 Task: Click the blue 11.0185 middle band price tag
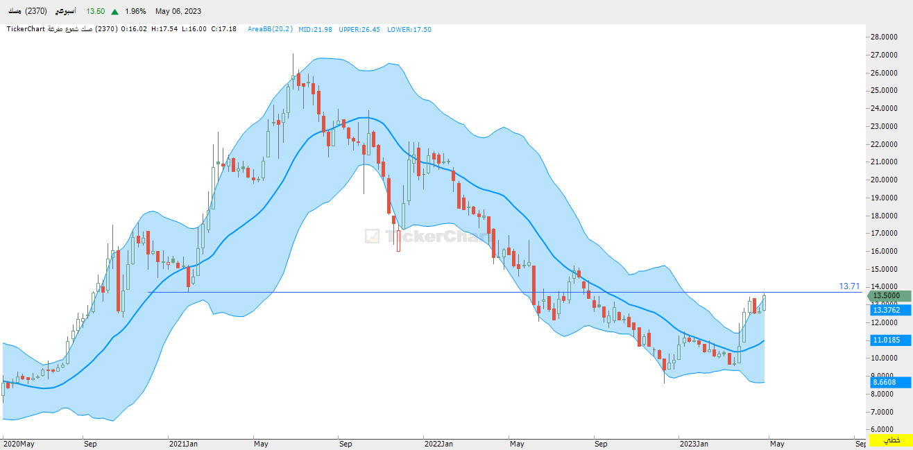(887, 340)
